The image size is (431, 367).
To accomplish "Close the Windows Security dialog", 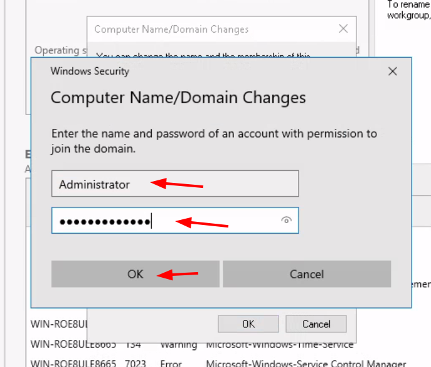I will click(393, 71).
